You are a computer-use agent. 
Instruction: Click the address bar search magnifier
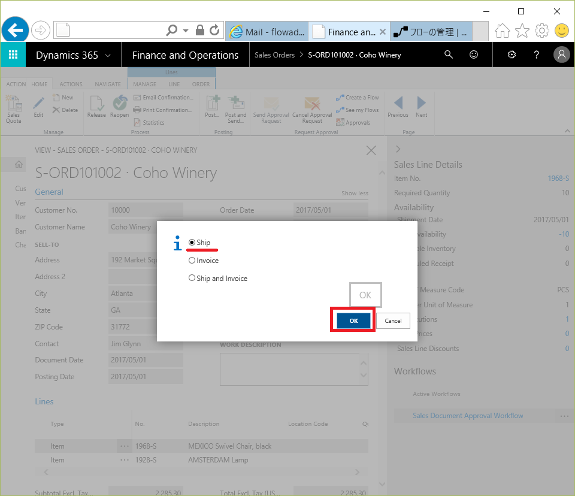click(172, 30)
